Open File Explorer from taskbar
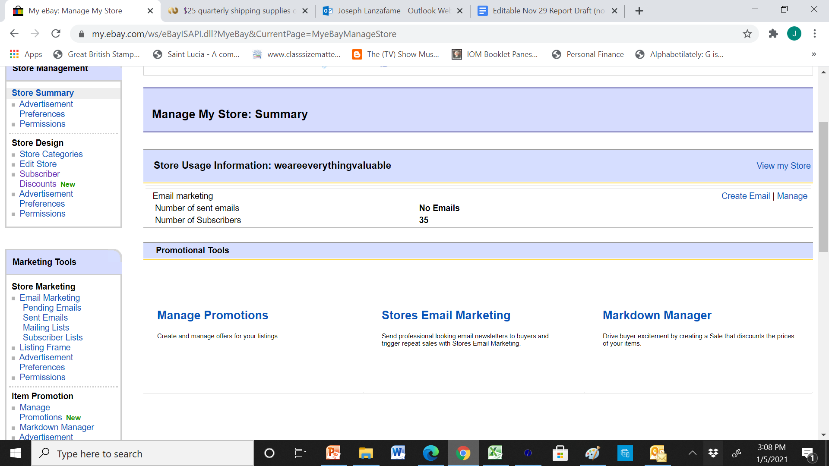 pos(366,453)
